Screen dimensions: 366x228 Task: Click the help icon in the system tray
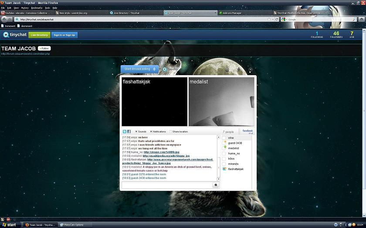tap(335, 225)
